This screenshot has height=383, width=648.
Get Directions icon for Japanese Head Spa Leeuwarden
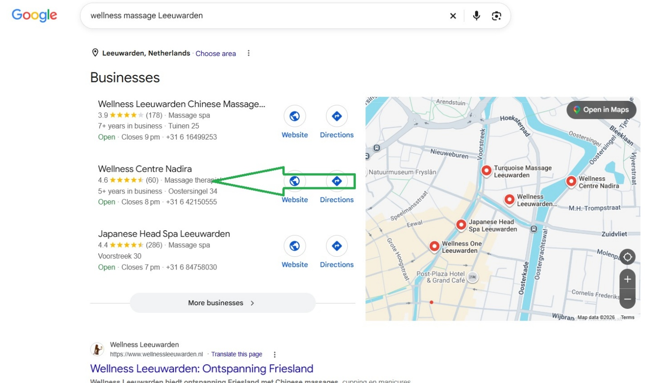[x=337, y=246]
